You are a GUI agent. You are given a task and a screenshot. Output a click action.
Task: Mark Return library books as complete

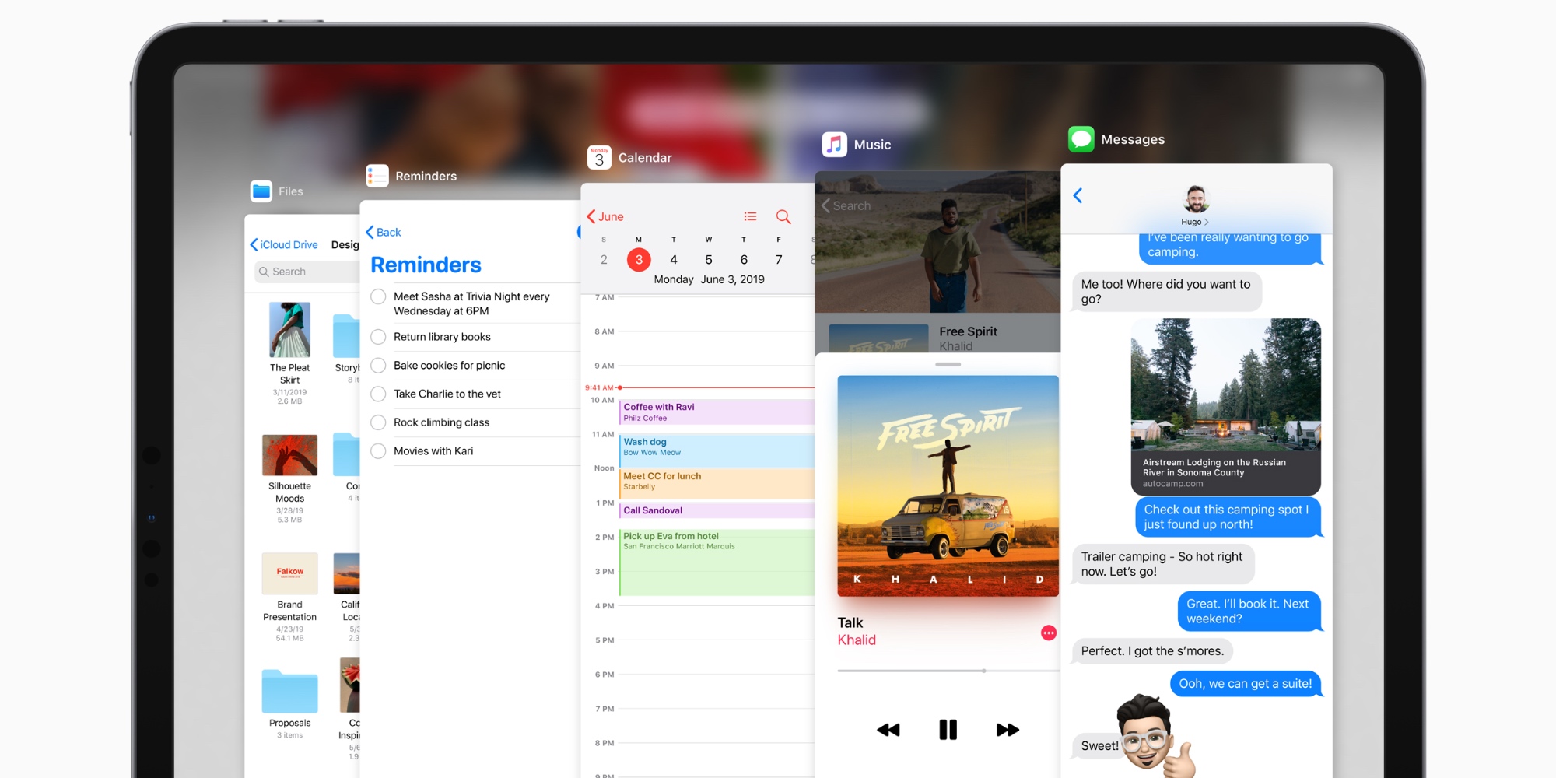coord(379,337)
